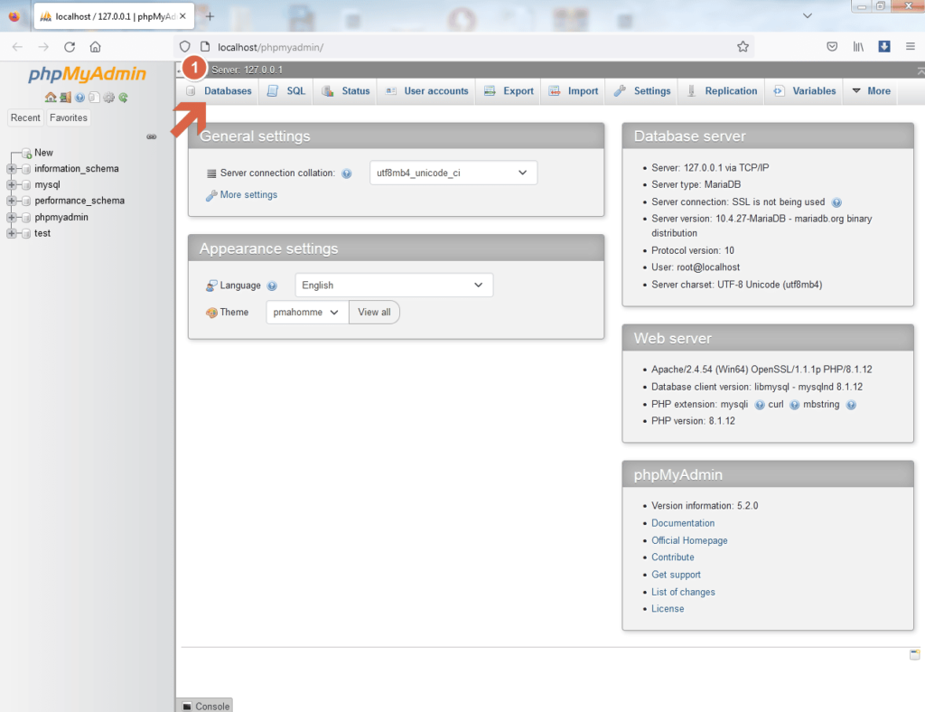Click help icon beside Server connection collation
The image size is (925, 712).
point(347,173)
